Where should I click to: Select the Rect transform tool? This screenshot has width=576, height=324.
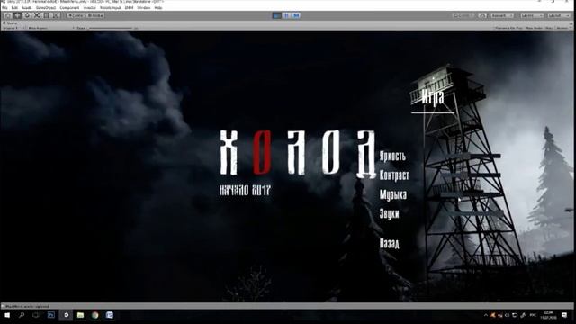(x=46, y=15)
